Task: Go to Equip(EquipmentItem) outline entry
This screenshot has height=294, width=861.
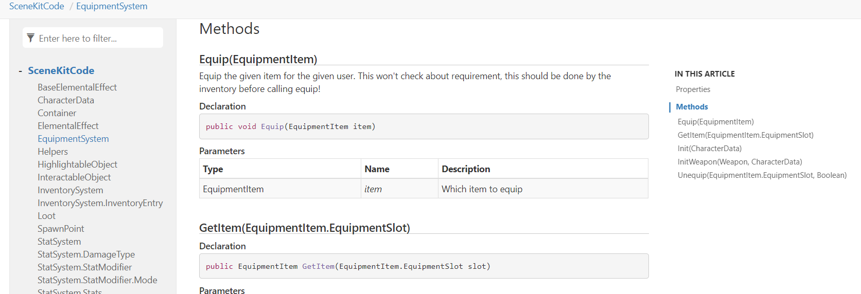Action: tap(715, 122)
